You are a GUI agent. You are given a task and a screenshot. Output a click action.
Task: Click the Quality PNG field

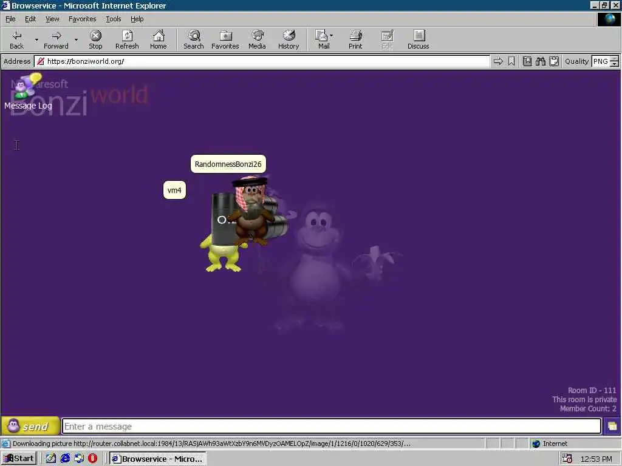601,61
